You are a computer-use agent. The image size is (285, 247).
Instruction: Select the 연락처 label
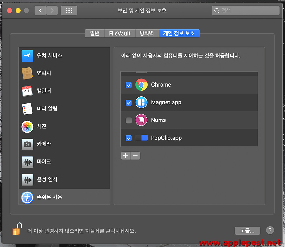click(44, 73)
